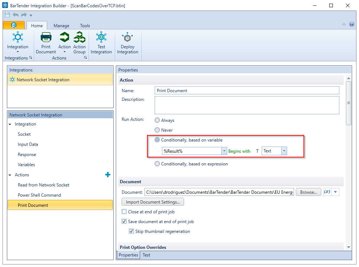This screenshot has width=359, height=267.
Task: Click the Undo arrow icon
Action: pos(16,15)
